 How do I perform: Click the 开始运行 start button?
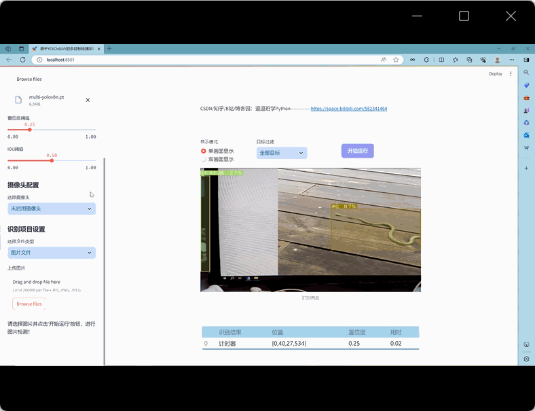358,151
